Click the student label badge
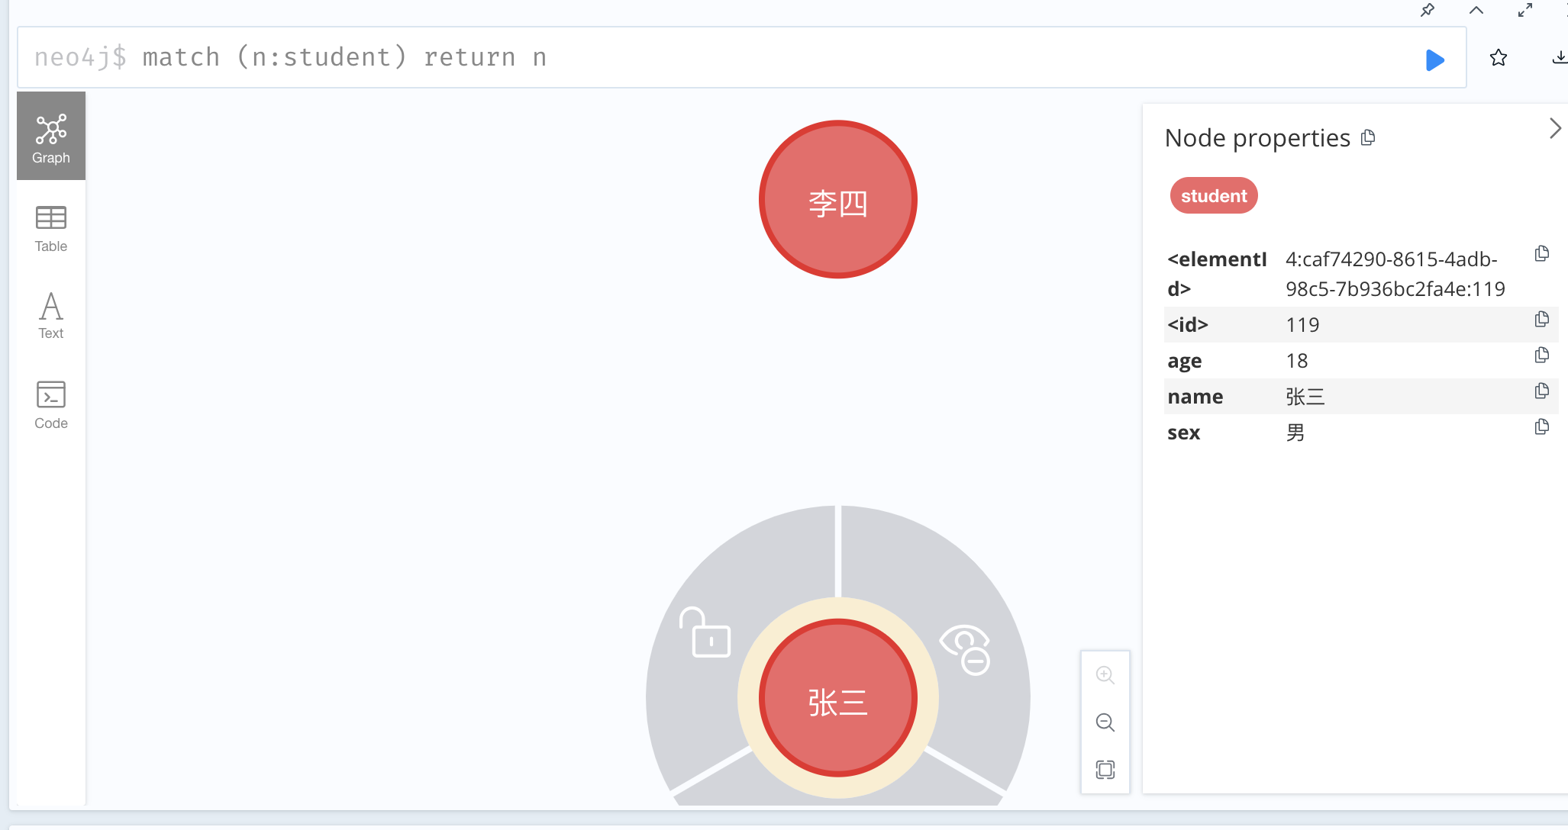The height and width of the screenshot is (830, 1568). coord(1214,196)
